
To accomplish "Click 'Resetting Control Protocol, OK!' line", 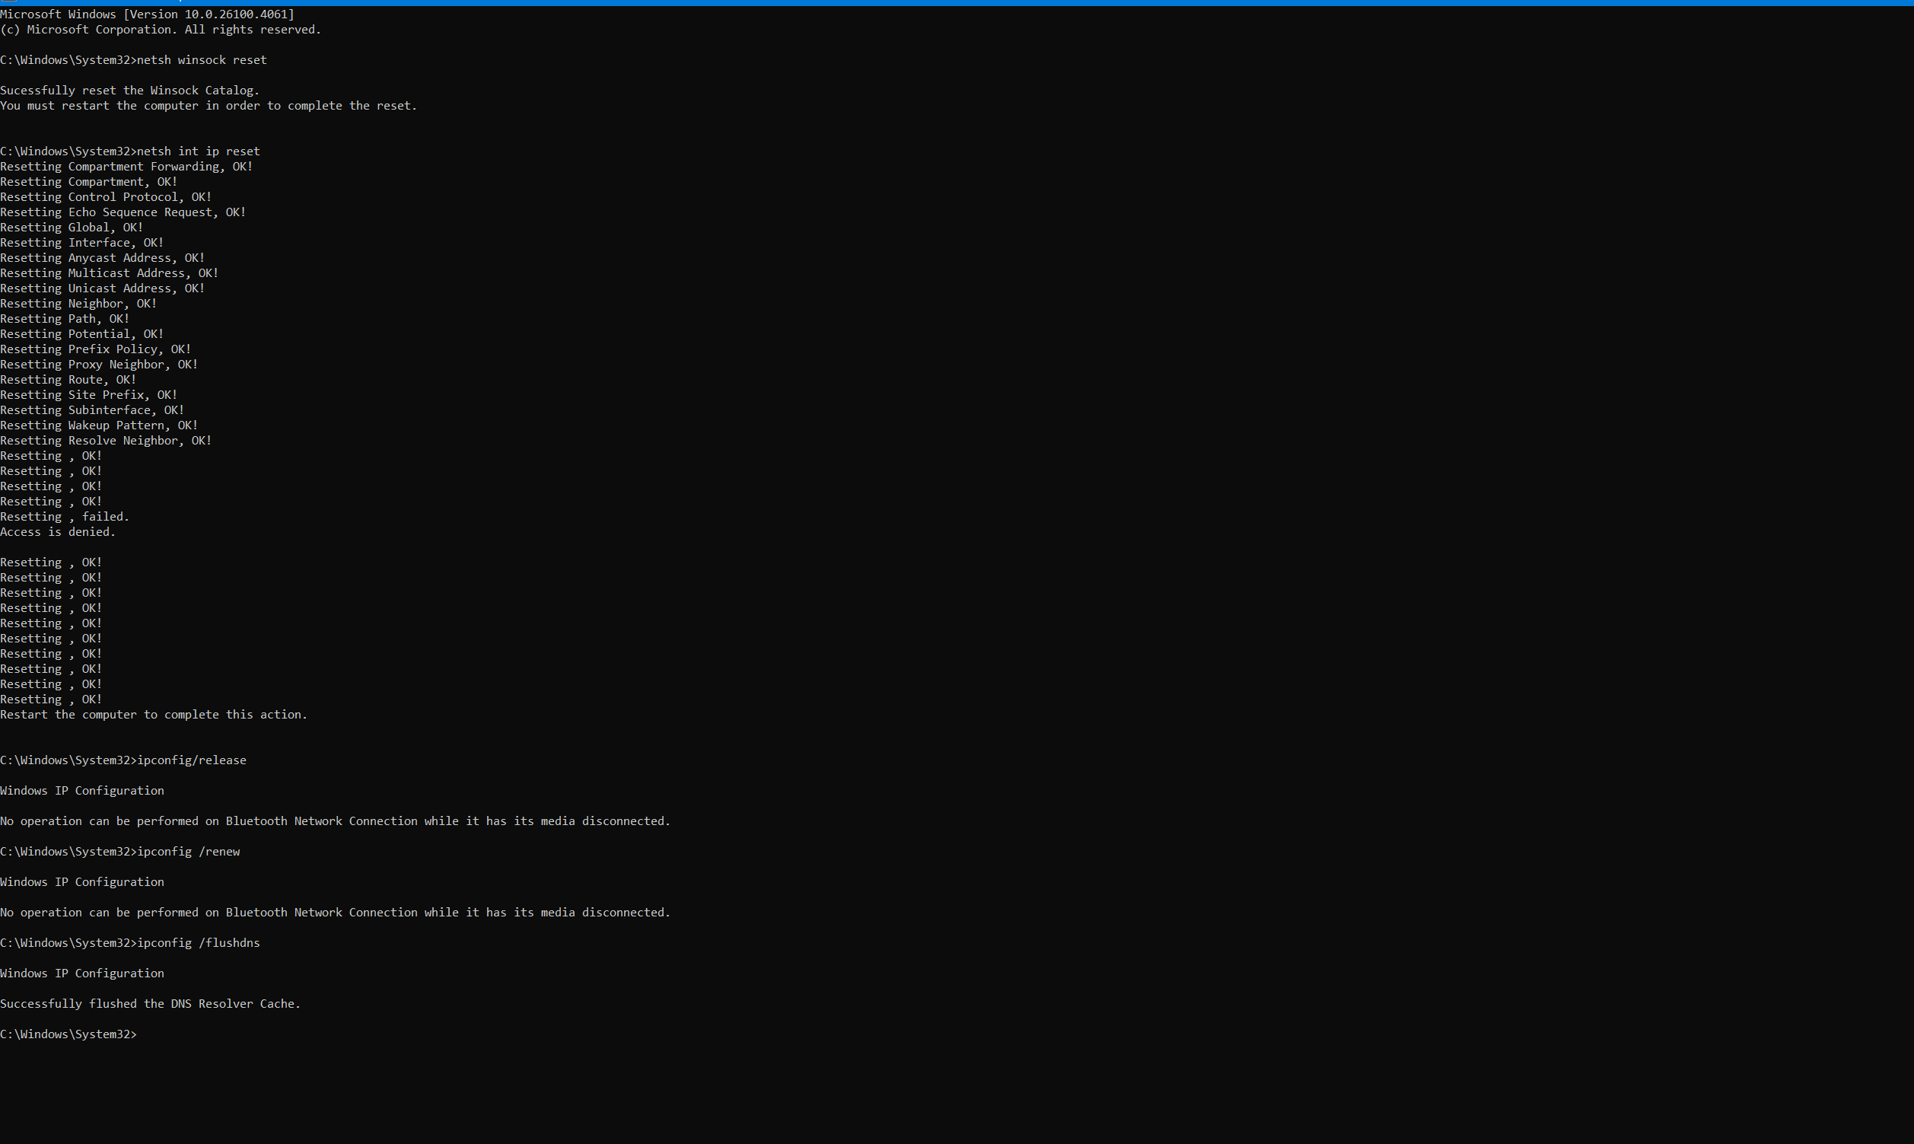I will point(106,196).
